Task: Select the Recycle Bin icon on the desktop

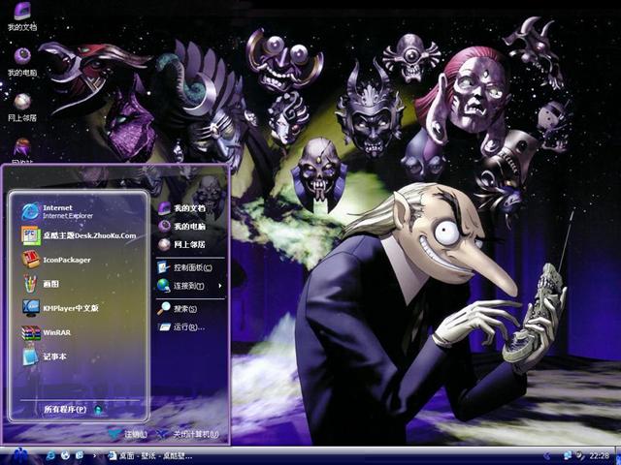Action: [22, 150]
